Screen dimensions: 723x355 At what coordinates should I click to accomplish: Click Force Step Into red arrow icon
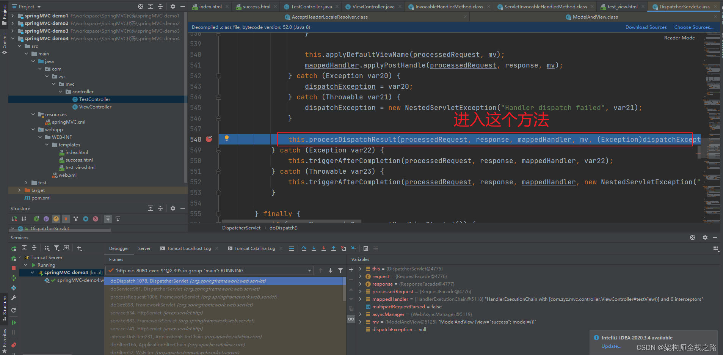point(324,248)
